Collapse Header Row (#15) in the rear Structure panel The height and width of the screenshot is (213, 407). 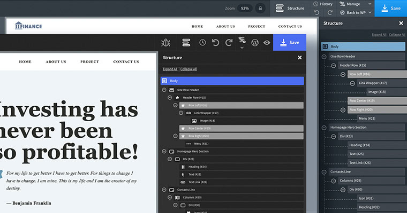(334, 66)
